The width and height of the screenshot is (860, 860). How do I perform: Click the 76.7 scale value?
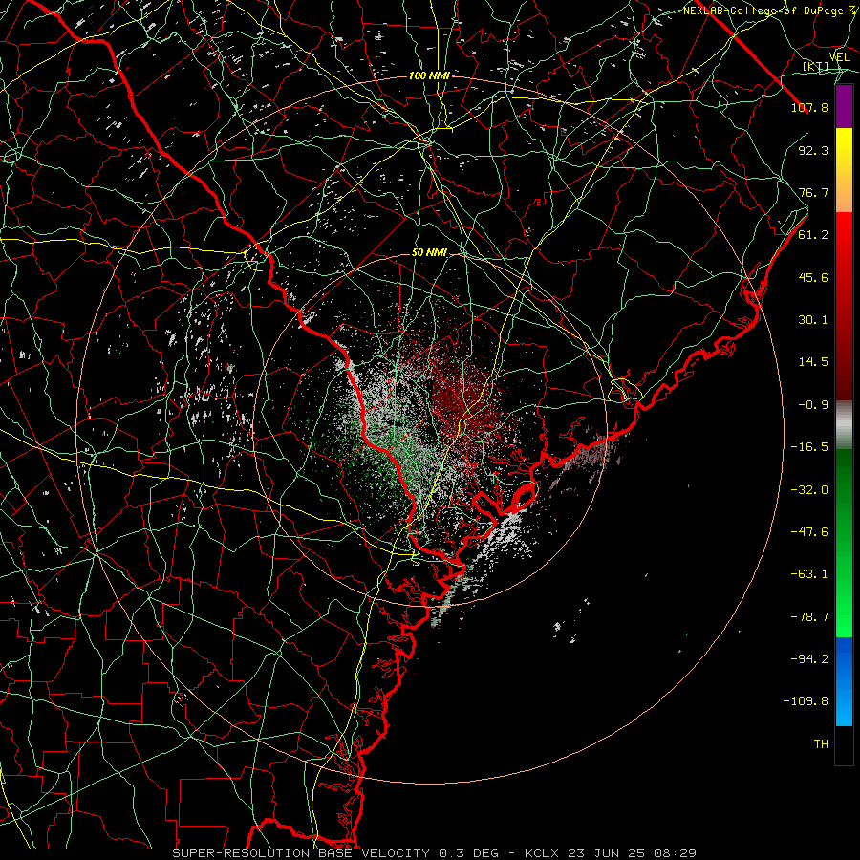point(813,192)
